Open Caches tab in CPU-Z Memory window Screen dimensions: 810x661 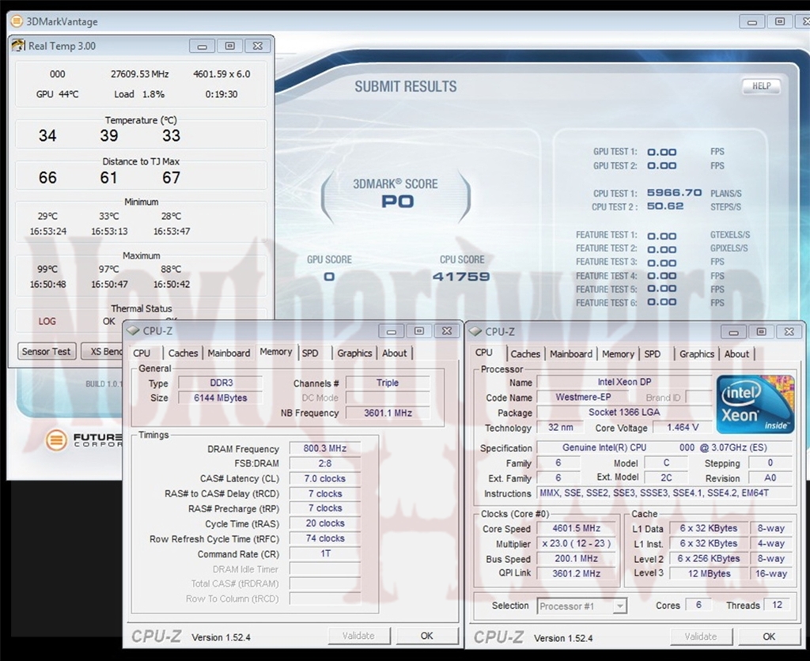pyautogui.click(x=183, y=353)
